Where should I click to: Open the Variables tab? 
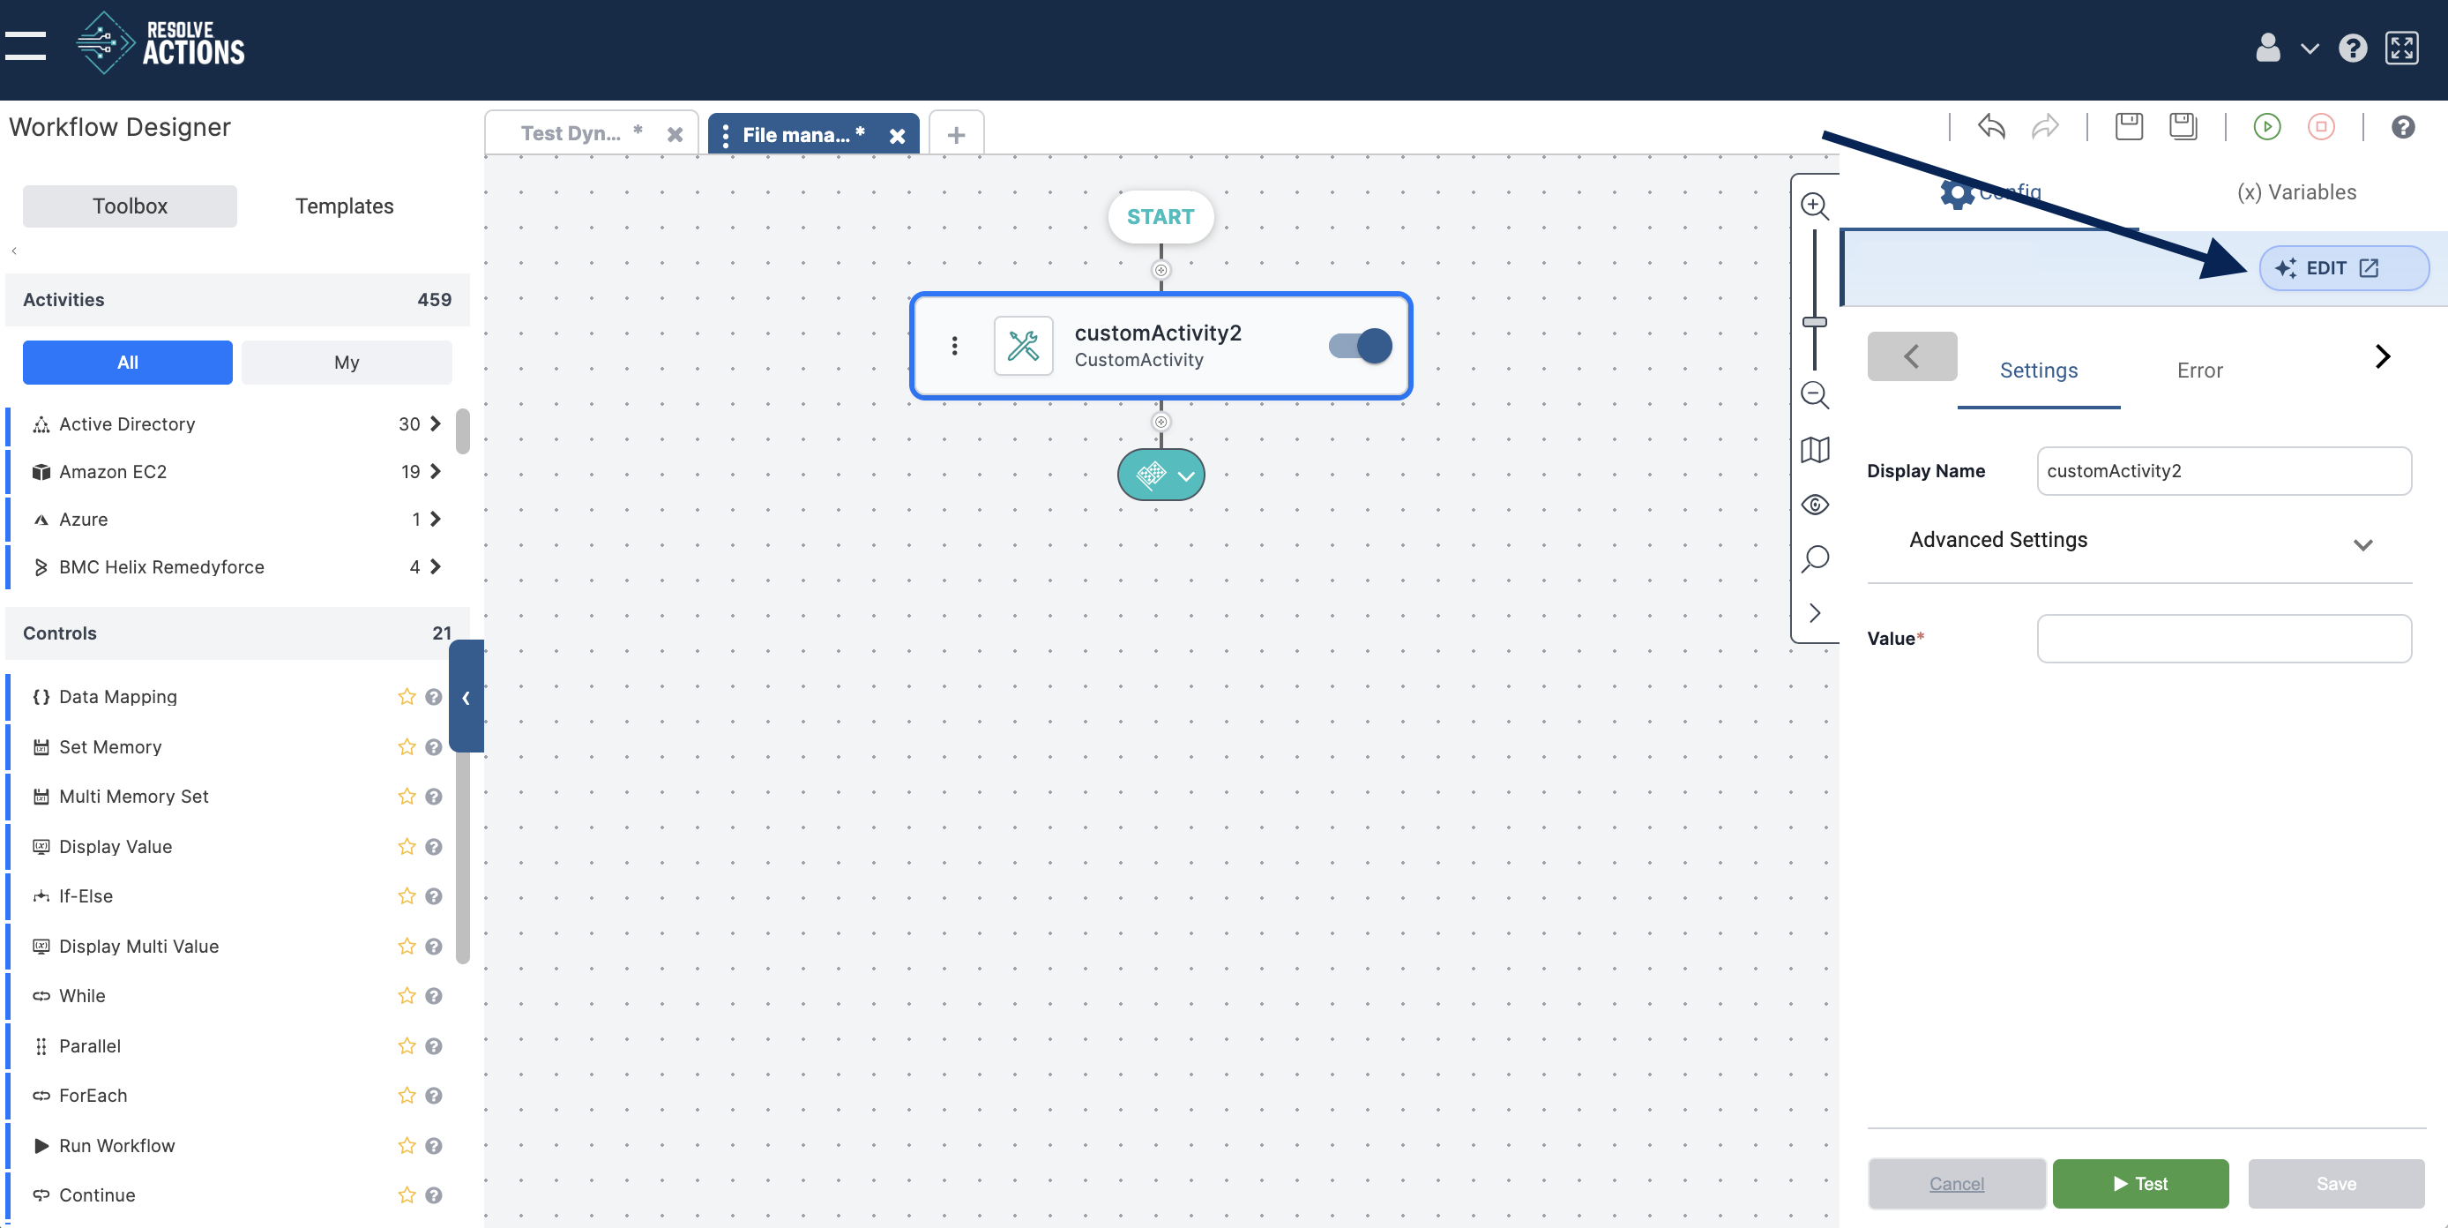coord(2296,192)
